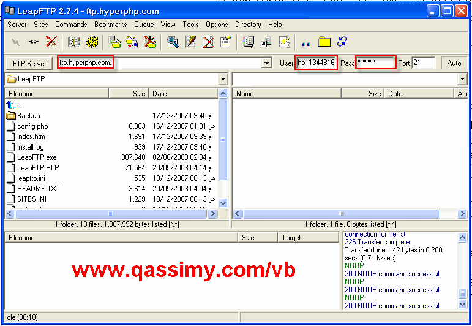
Task: Click the blue Refresh arrows icon
Action: (342, 42)
